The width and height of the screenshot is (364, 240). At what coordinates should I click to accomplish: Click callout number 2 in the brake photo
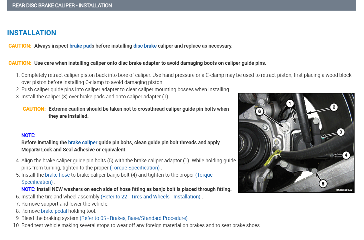click(334, 107)
